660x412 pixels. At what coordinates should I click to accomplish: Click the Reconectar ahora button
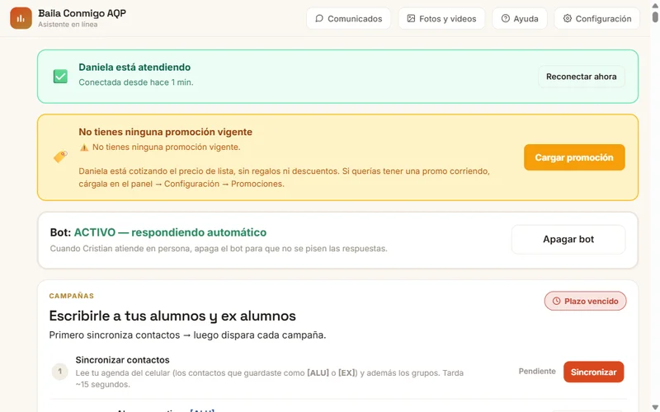coord(582,77)
